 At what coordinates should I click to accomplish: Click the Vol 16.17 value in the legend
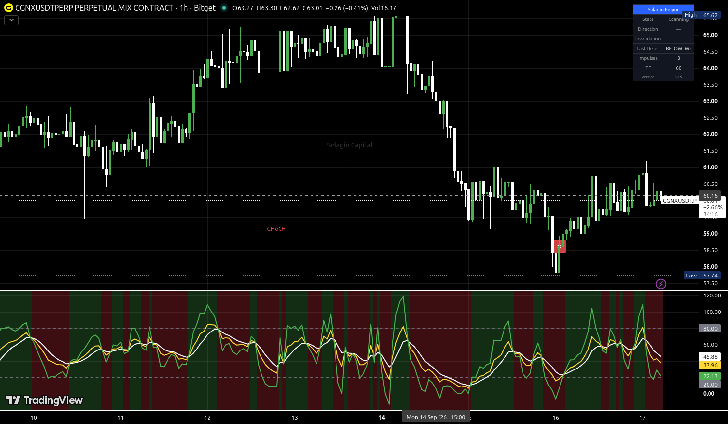pos(384,8)
